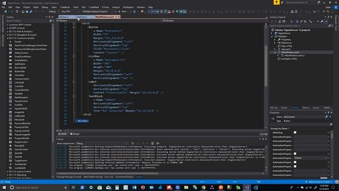Image resolution: width=339 pixels, height=191 pixels.
Task: Collapse the Button element fold marker in the editor
Action: [x=74, y=27]
